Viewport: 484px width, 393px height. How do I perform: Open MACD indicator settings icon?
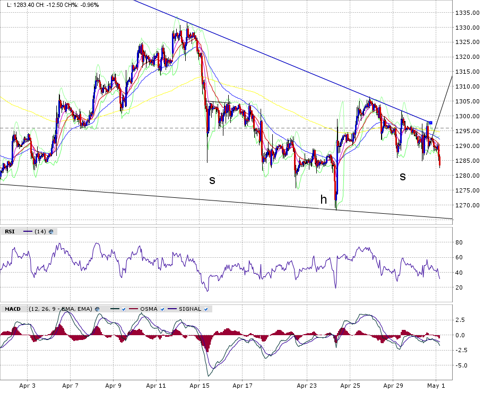coord(97,309)
